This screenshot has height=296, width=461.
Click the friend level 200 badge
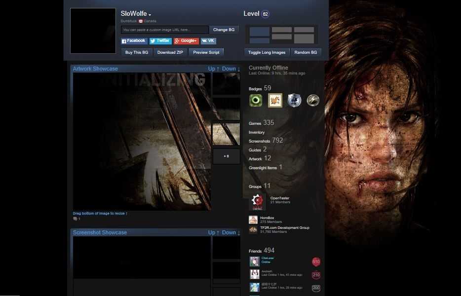[316, 288]
